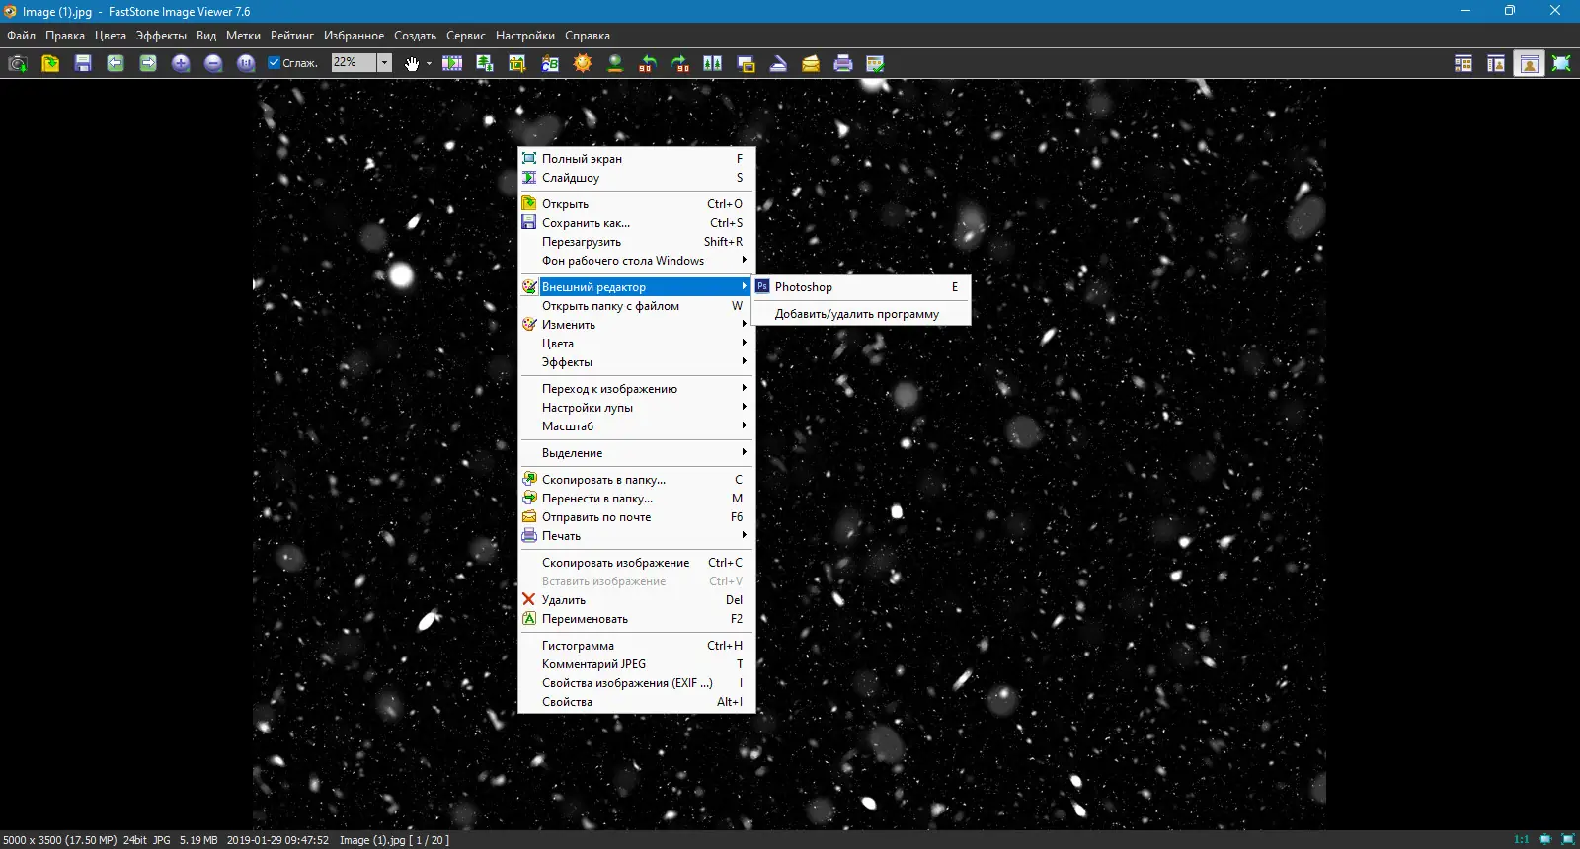Send by email using the envelope toolbar icon
Viewport: 1580px width, 849px height.
(x=811, y=63)
